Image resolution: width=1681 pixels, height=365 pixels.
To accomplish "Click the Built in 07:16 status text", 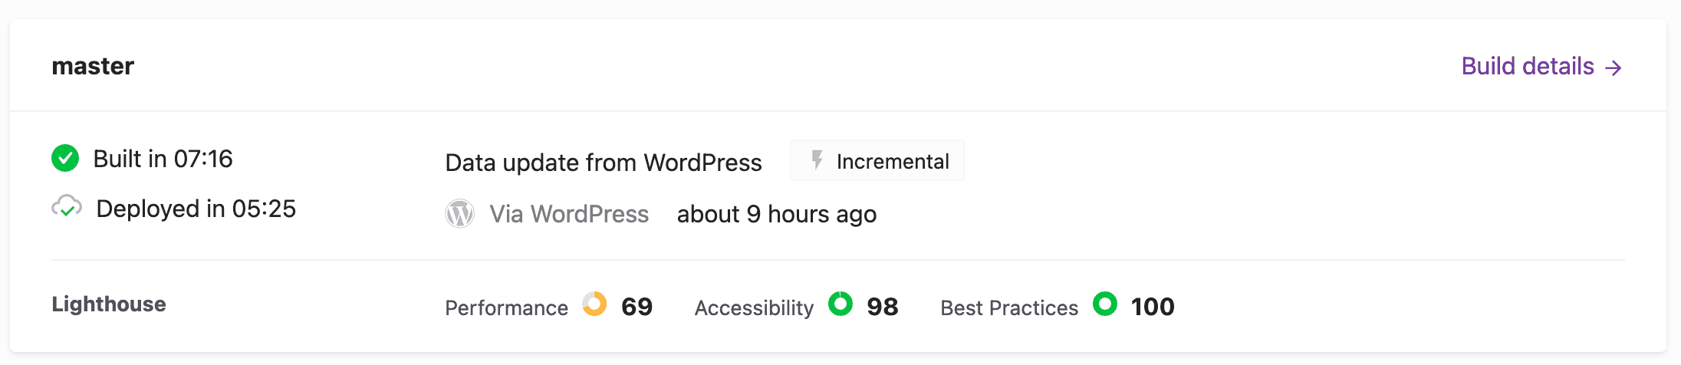I will pos(163,159).
